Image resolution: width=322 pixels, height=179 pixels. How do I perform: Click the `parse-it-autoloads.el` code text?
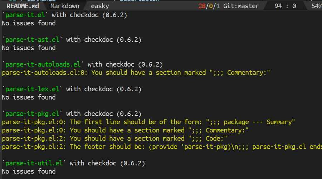pyautogui.click(x=43, y=64)
